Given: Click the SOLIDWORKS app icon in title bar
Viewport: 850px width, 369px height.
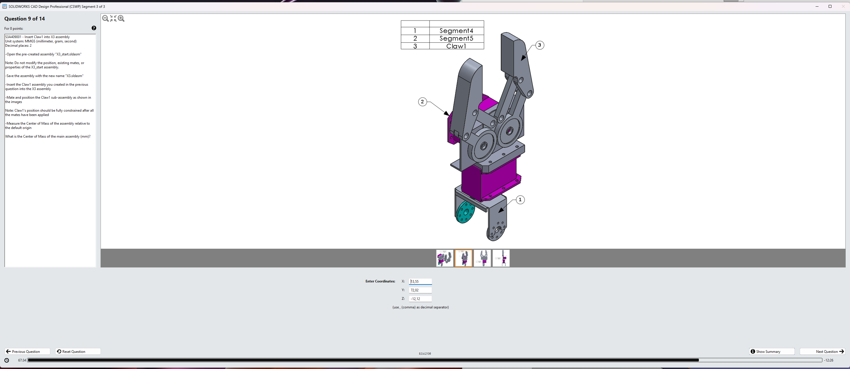Looking at the screenshot, I should pyautogui.click(x=4, y=7).
